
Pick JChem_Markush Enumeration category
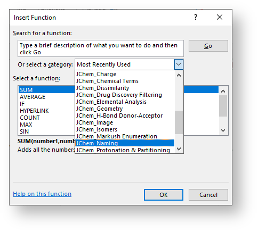coord(125,136)
